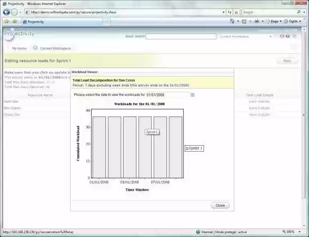Click the Internet zone globe status icon

pyautogui.click(x=198, y=232)
